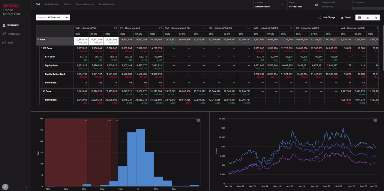This screenshot has height=191, width=384.
Task: Click the Jobs chart icon
Action: [4, 43]
